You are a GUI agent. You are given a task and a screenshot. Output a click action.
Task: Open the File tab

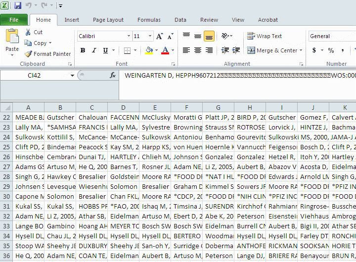pyautogui.click(x=14, y=20)
